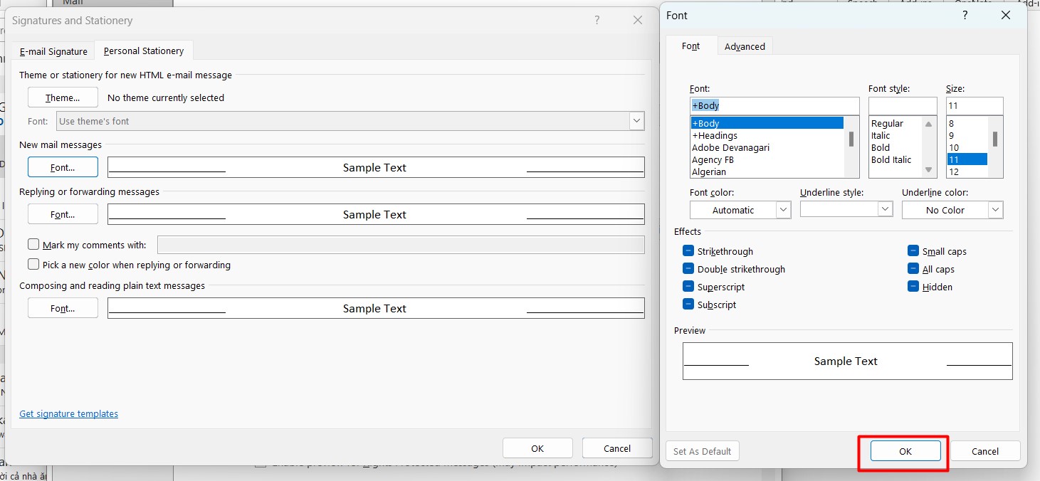
Task: Check Mark my comments with option
Action: [x=33, y=245]
